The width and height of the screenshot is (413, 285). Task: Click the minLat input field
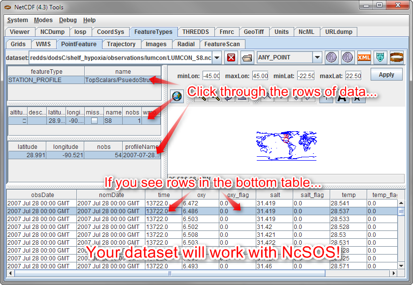(306, 76)
